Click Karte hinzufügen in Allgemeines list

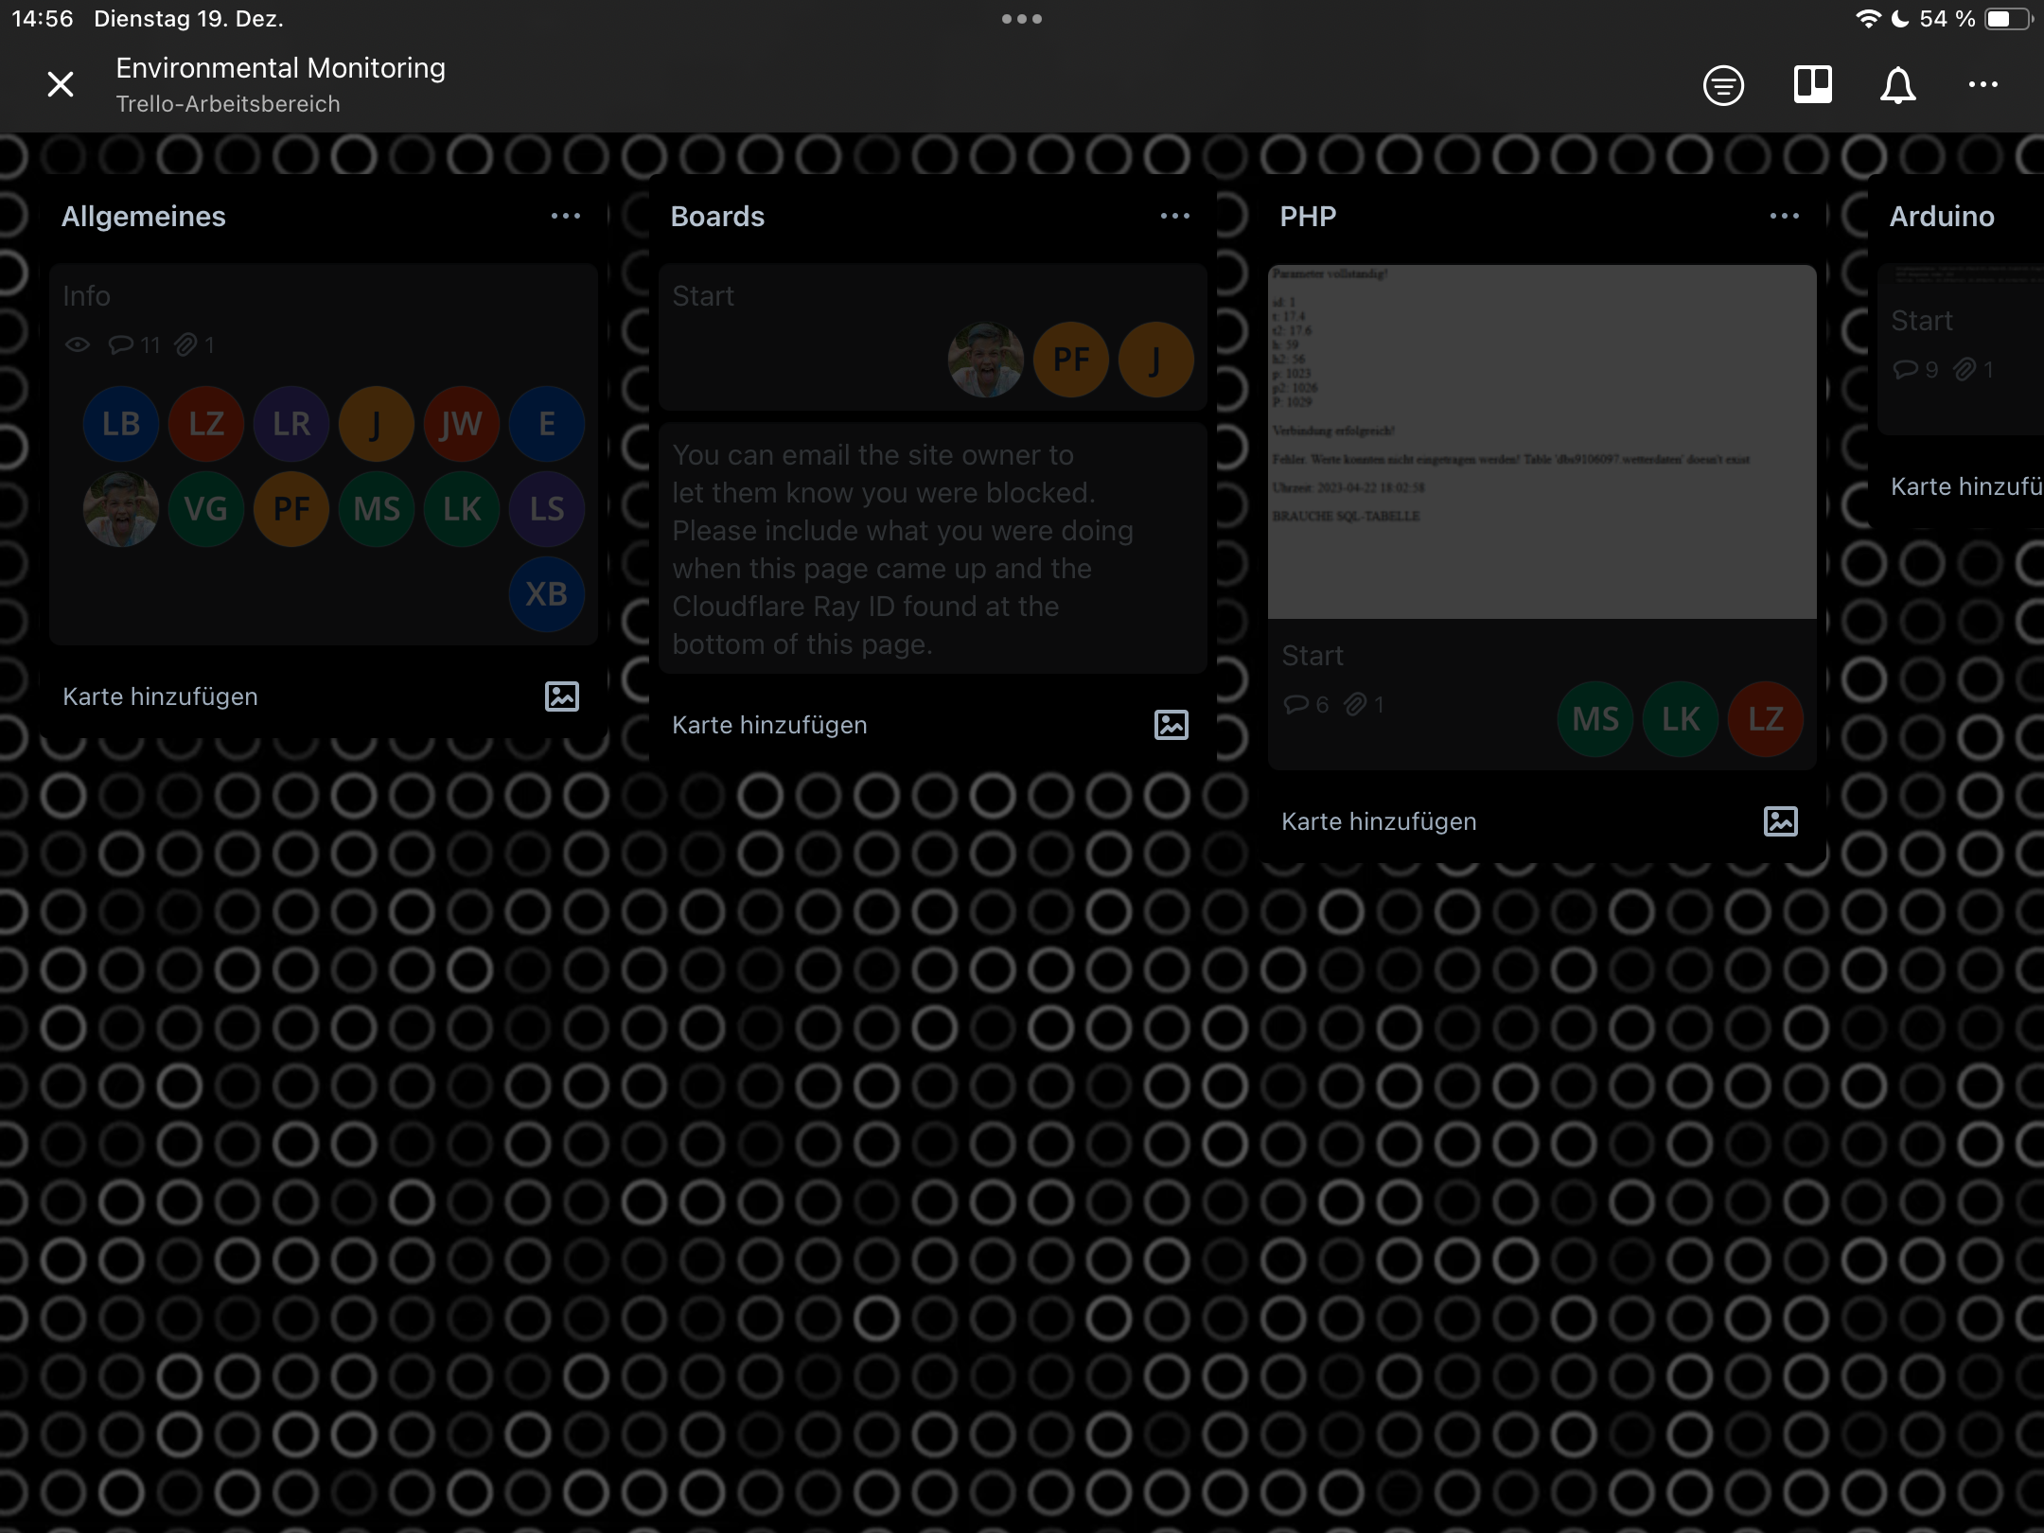[x=161, y=696]
